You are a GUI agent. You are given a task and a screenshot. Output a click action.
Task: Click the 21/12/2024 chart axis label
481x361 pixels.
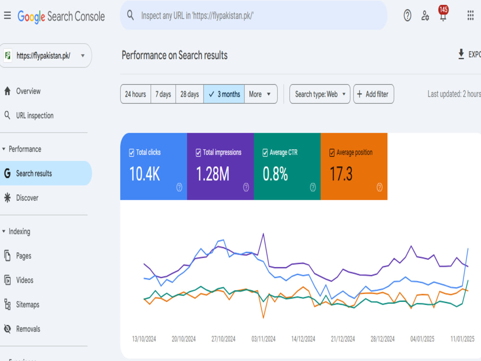[x=343, y=339]
